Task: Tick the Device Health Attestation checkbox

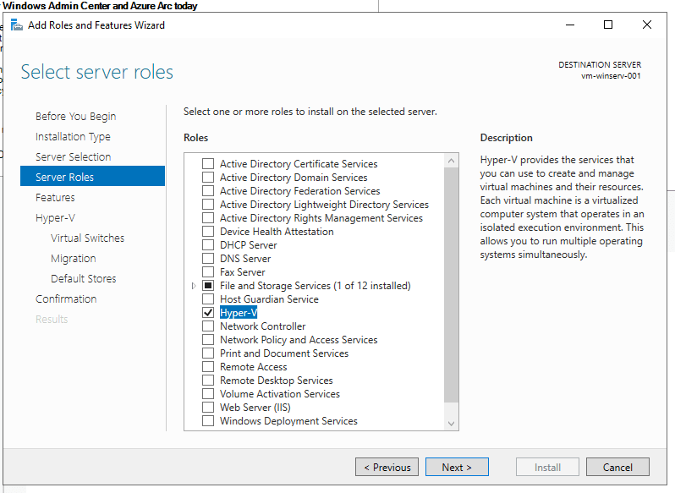Action: click(x=208, y=232)
